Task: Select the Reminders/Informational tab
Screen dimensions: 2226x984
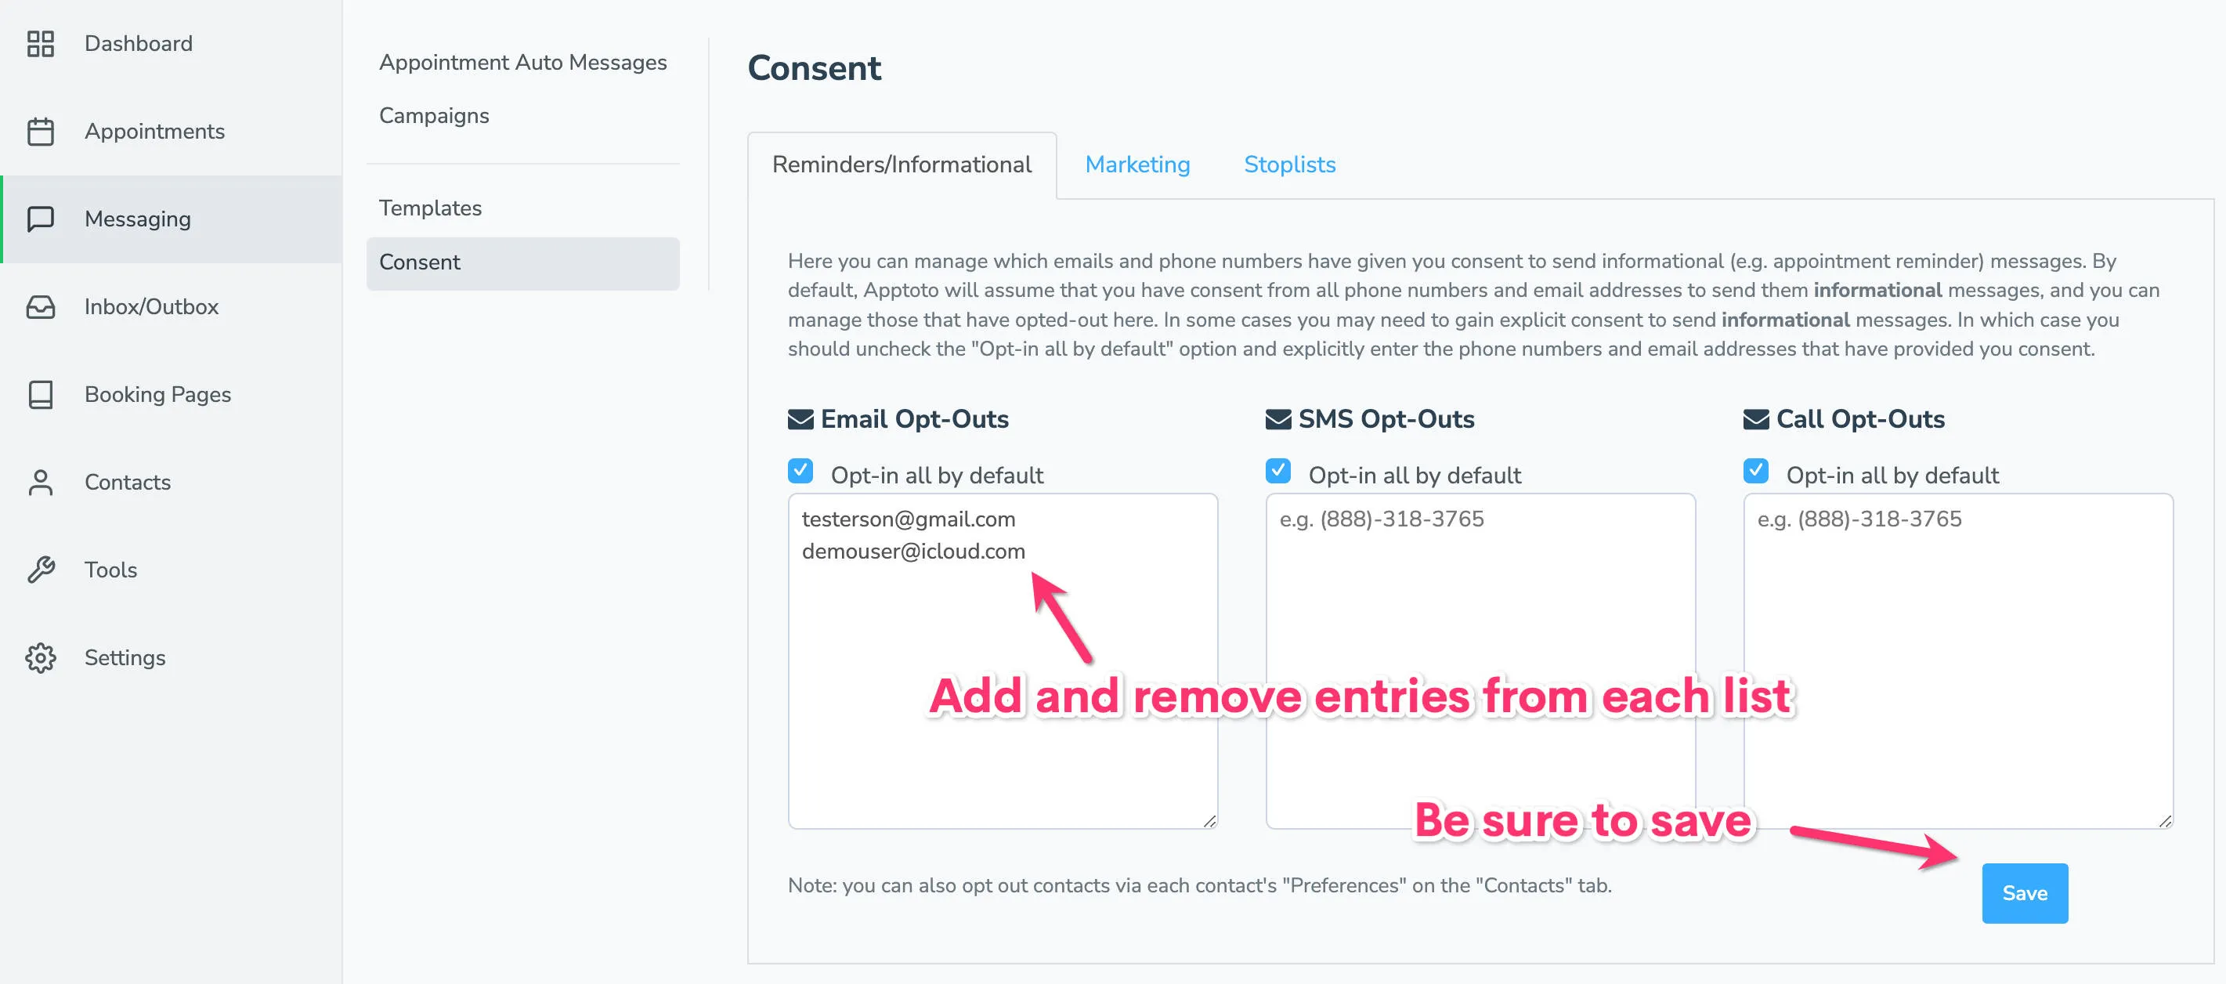Action: point(902,165)
